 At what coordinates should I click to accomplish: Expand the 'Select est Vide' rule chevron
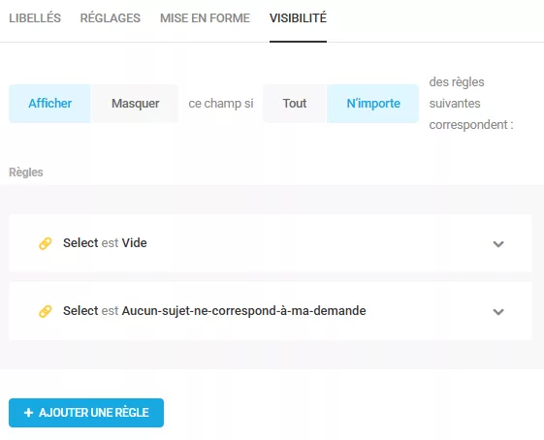tap(498, 244)
